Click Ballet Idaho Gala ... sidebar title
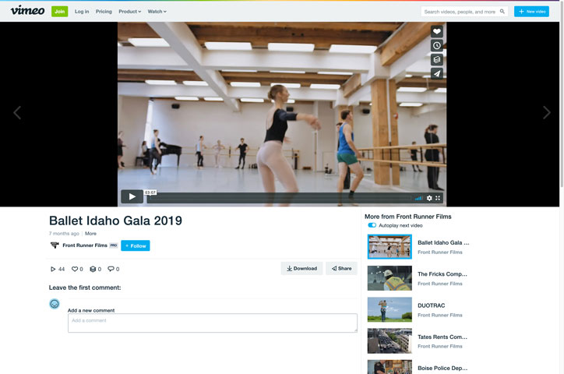The image size is (564, 374). click(443, 243)
